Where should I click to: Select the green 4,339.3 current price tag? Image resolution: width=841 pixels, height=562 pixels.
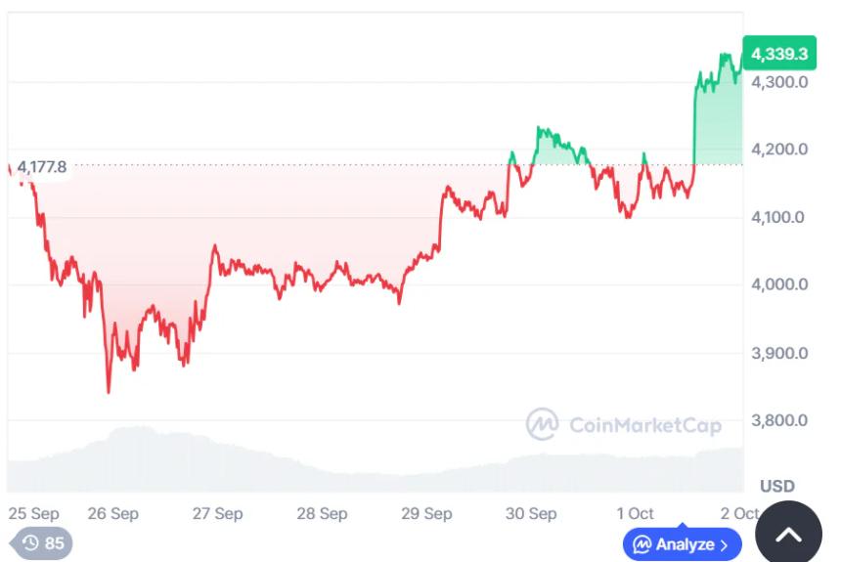[x=778, y=54]
